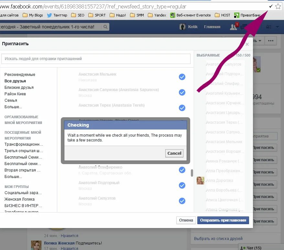Viewport: 284px width, 250px height.
Task: Open the SEO bookmark folder
Action: coord(78,15)
